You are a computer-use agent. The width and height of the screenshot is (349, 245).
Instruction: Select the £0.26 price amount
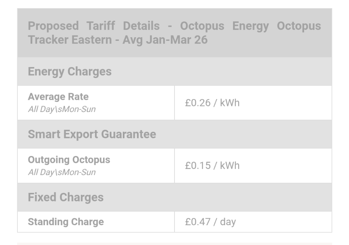(x=198, y=103)
